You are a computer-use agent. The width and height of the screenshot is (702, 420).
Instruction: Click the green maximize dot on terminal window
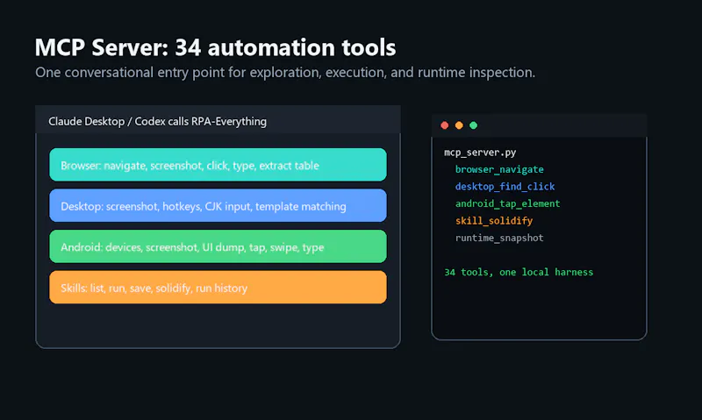473,125
